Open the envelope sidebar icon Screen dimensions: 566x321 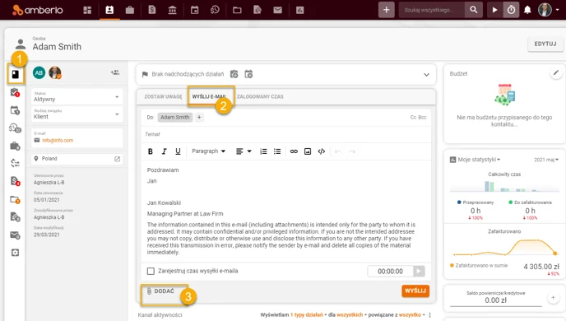tap(15, 235)
